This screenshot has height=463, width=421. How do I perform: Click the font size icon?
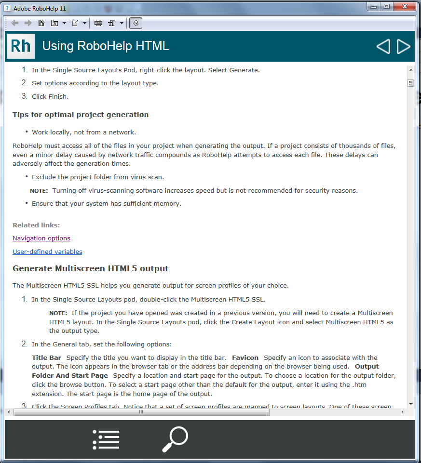tap(112, 23)
